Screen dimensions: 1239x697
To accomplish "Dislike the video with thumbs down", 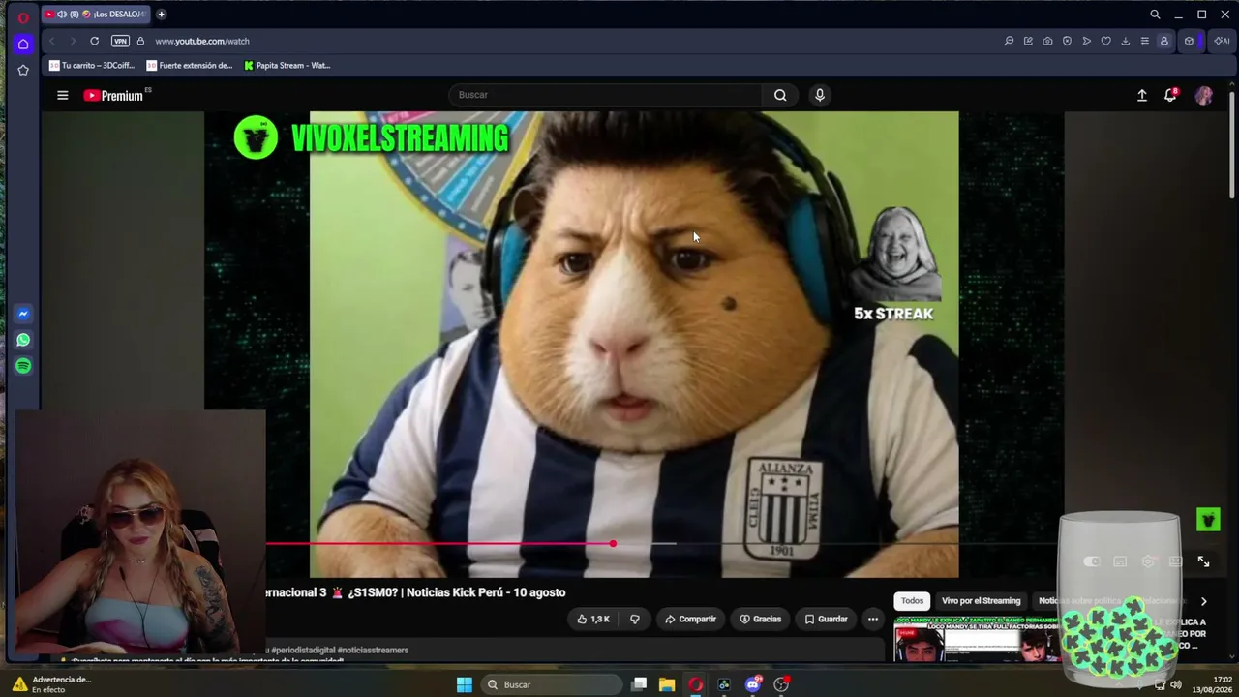I will click(635, 620).
